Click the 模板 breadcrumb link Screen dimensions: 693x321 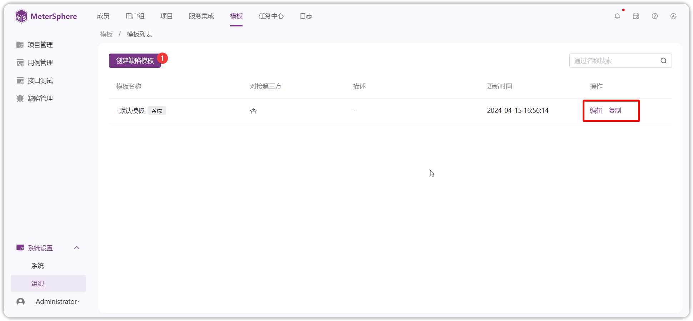[106, 34]
